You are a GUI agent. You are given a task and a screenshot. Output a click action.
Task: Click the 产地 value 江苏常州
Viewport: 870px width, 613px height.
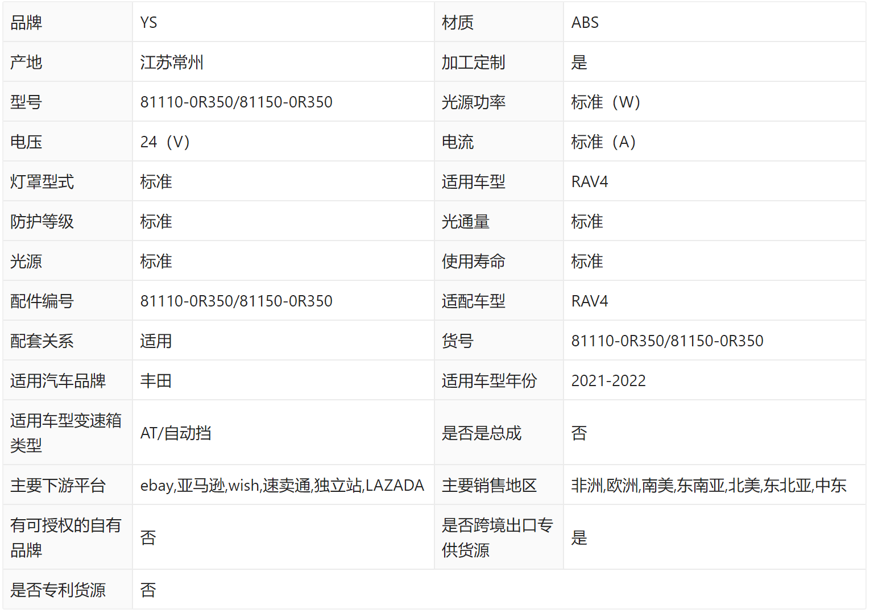172,63
